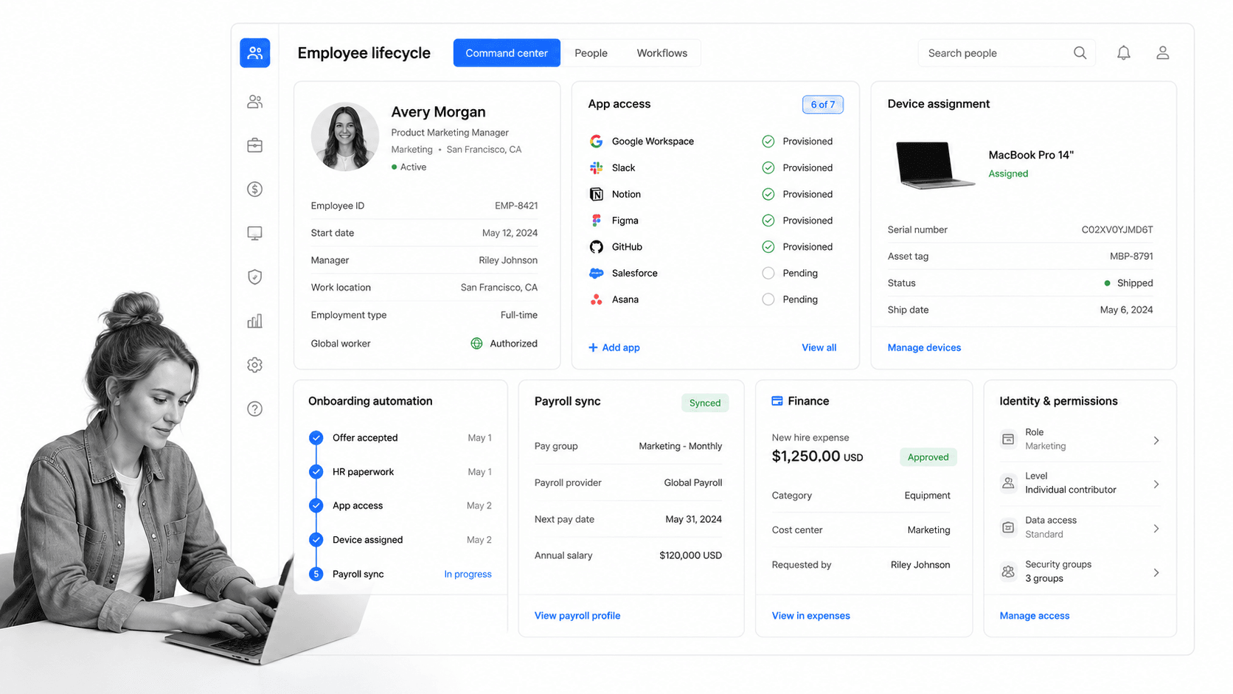The image size is (1233, 694).
Task: Open the help question mark icon
Action: pos(254,409)
